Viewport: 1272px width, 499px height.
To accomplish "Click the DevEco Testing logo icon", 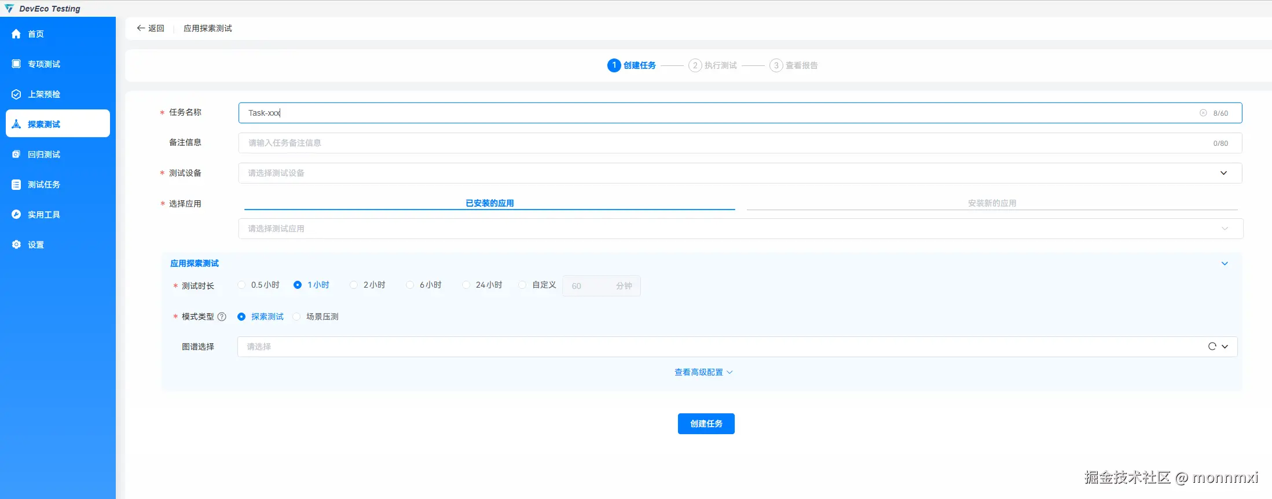I will pos(9,9).
